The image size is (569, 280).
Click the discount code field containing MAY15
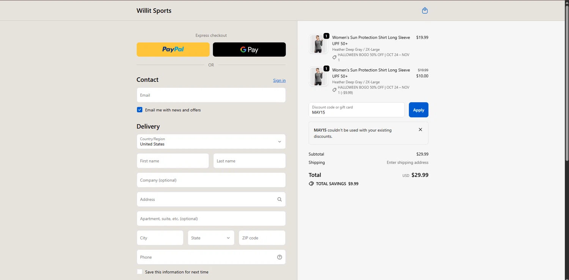[x=357, y=110]
